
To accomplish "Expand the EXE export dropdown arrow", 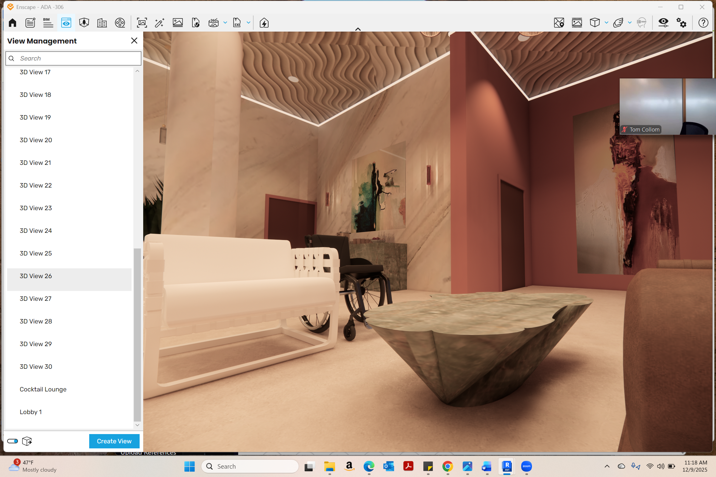I will click(x=249, y=23).
